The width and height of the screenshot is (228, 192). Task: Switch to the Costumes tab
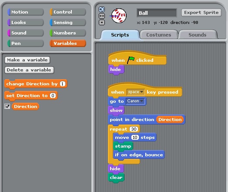(159, 35)
